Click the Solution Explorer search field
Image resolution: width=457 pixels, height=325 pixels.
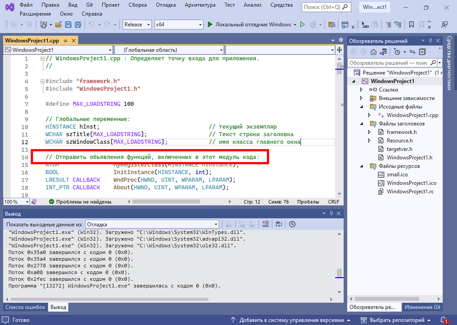pyautogui.click(x=388, y=63)
